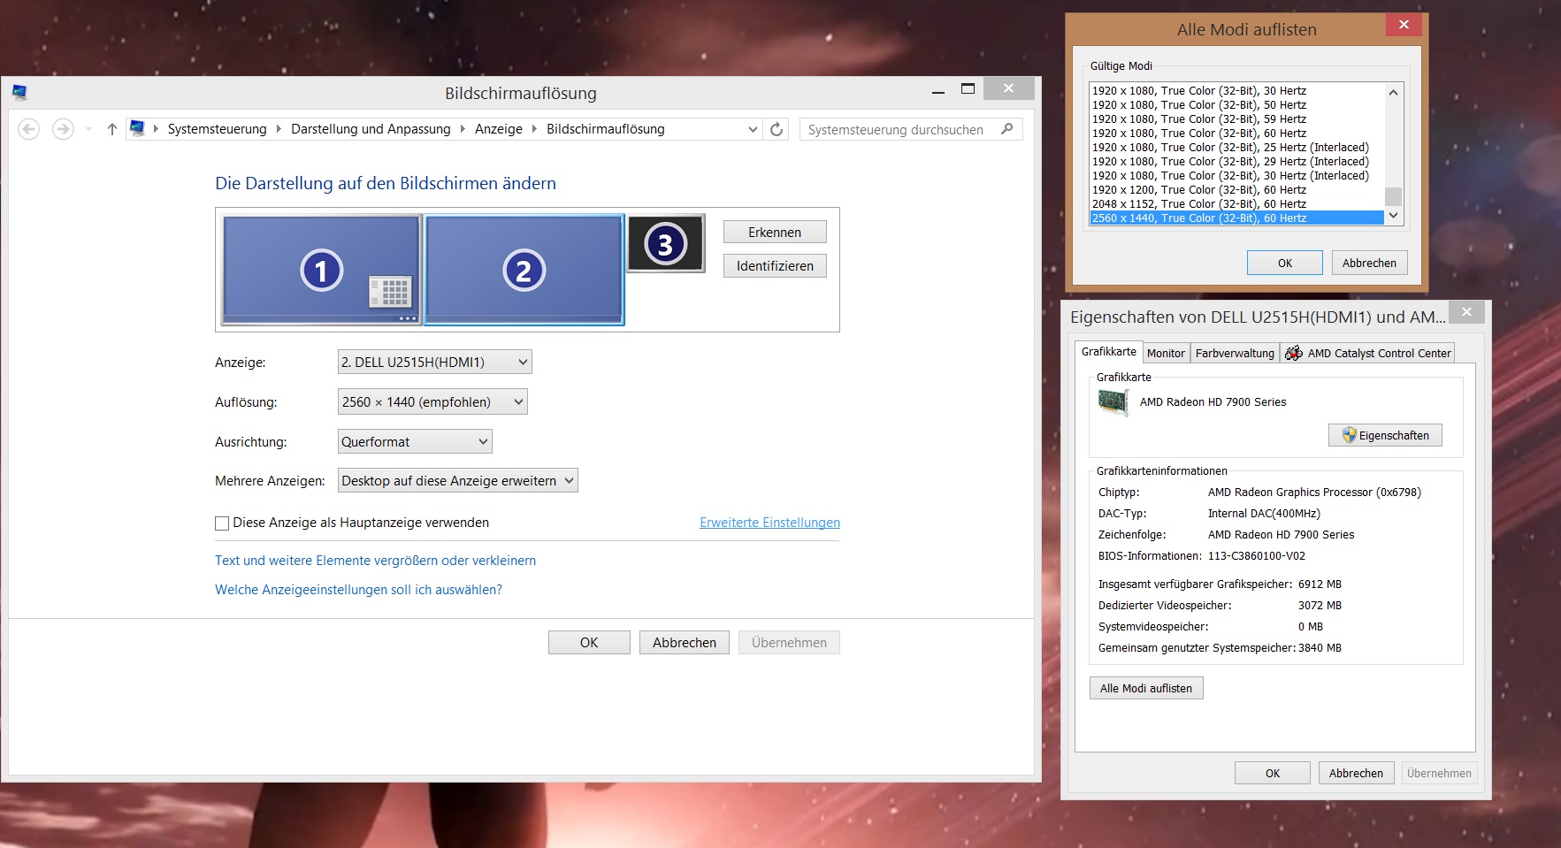Enable 'Diese Anzeige als Hauptanzeige verwenden'

coord(222,523)
